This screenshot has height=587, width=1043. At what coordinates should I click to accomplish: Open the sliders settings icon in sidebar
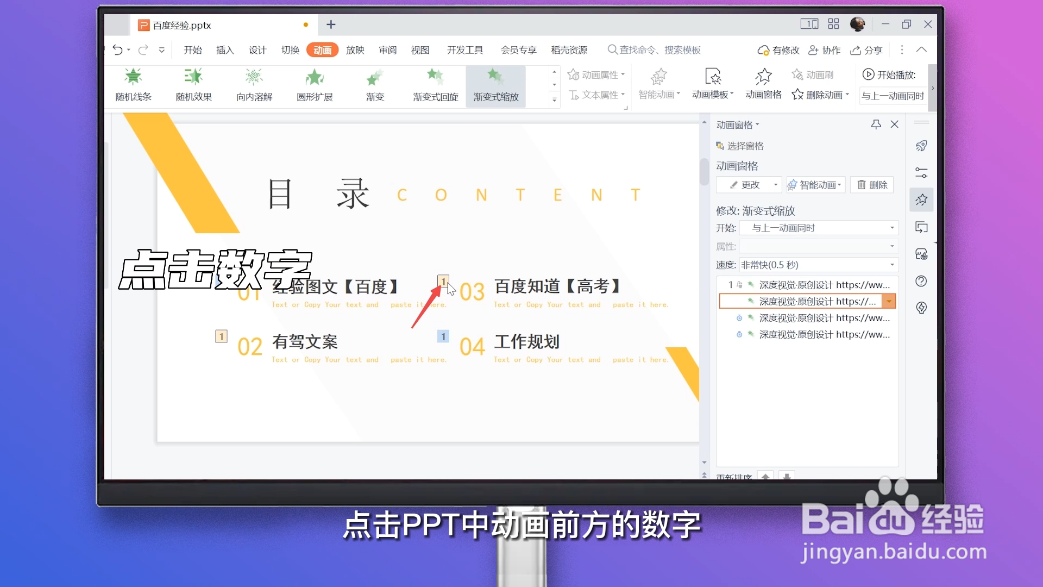[921, 173]
